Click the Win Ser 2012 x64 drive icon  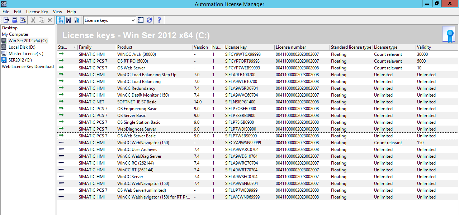pos(4,41)
